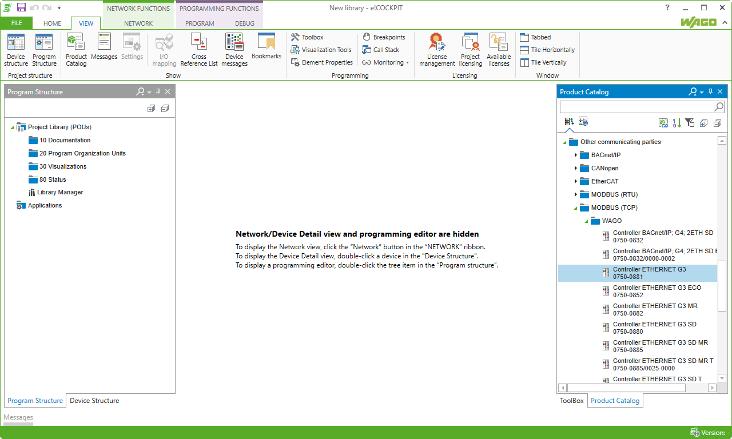Open the Device structure view from ribbon

(x=16, y=50)
